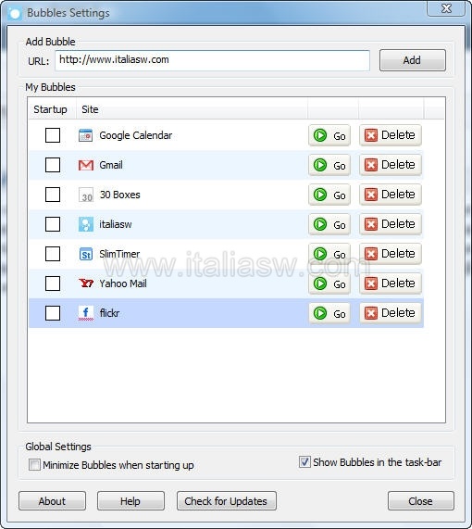Click the flickr row icon
The image size is (472, 529).
coord(86,313)
